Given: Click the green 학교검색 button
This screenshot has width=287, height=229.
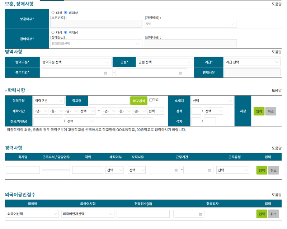Looking at the screenshot, I should 138,101.
